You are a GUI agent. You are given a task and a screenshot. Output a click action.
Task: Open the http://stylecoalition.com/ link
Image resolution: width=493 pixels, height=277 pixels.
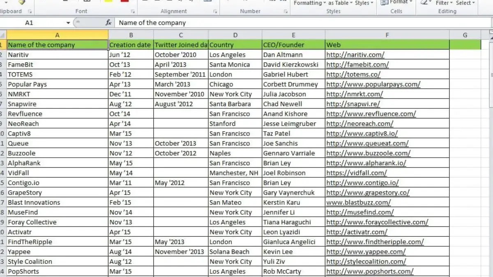366,261
